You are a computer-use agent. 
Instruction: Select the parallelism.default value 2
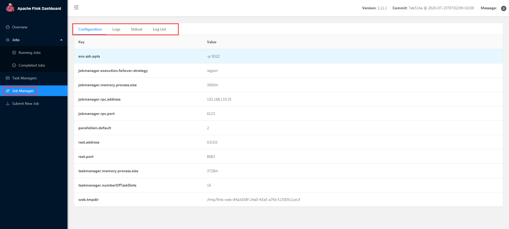point(208,128)
